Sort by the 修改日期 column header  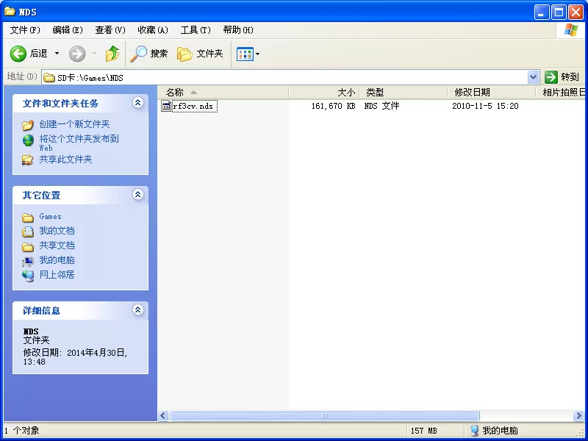click(492, 93)
